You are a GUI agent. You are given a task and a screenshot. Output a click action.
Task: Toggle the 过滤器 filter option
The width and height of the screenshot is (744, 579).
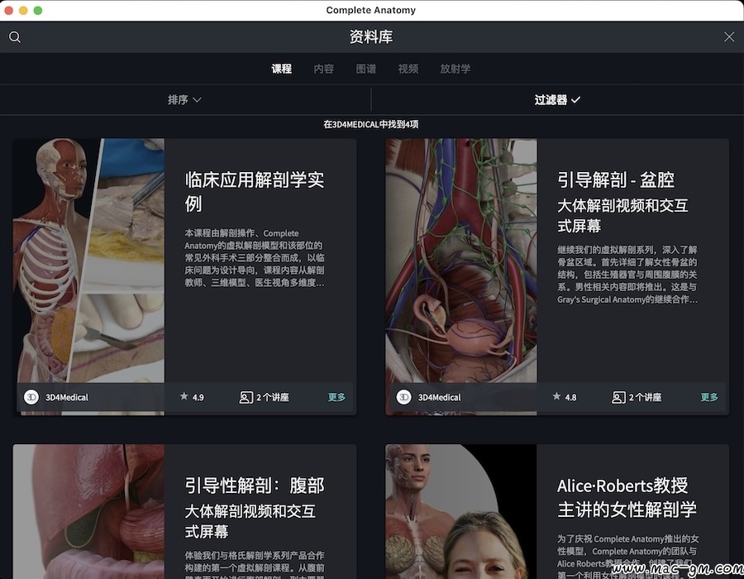(x=557, y=99)
